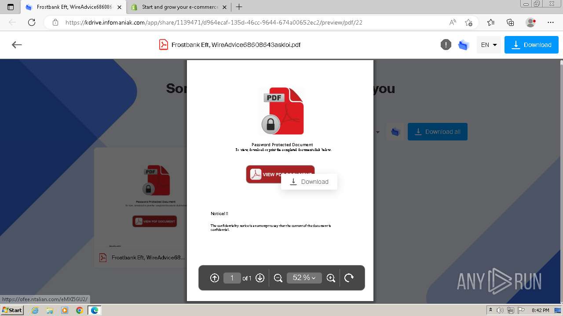The width and height of the screenshot is (563, 316).
Task: Open the 52 % zoom level dropdown
Action: click(304, 278)
